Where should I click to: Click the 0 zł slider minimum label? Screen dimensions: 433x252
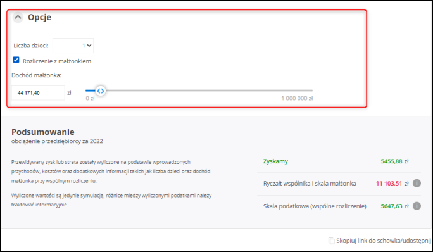(x=90, y=98)
